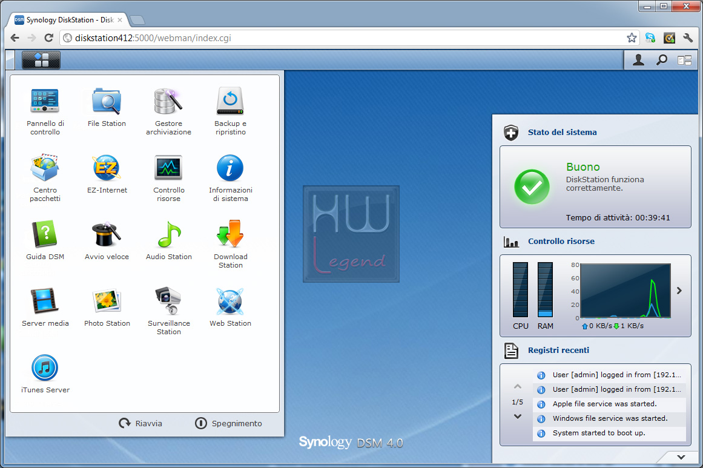Open Backup e ripristino
Image resolution: width=703 pixels, height=468 pixels.
coord(231,111)
